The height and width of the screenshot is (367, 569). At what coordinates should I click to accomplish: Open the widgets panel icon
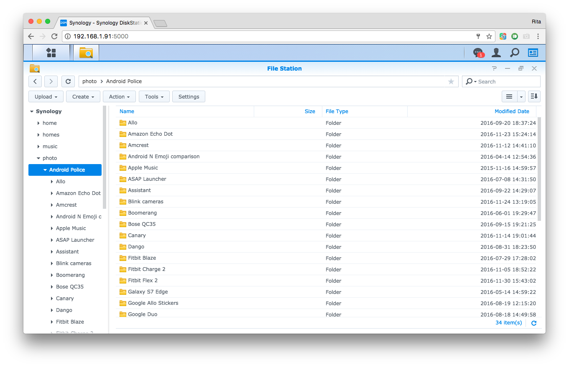[x=533, y=53]
